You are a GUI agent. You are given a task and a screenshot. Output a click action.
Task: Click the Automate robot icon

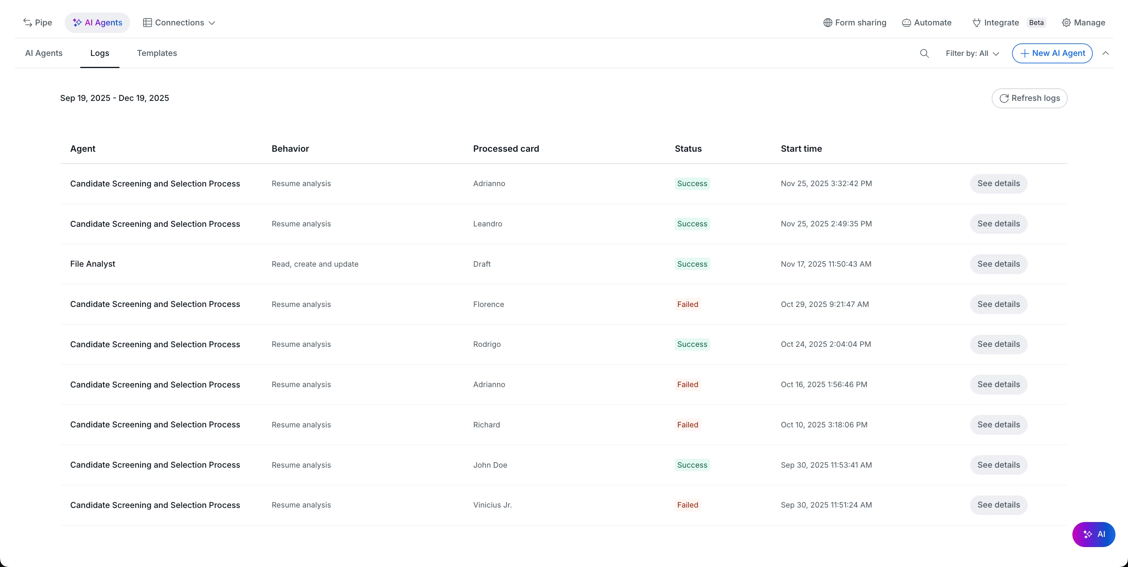coord(906,22)
